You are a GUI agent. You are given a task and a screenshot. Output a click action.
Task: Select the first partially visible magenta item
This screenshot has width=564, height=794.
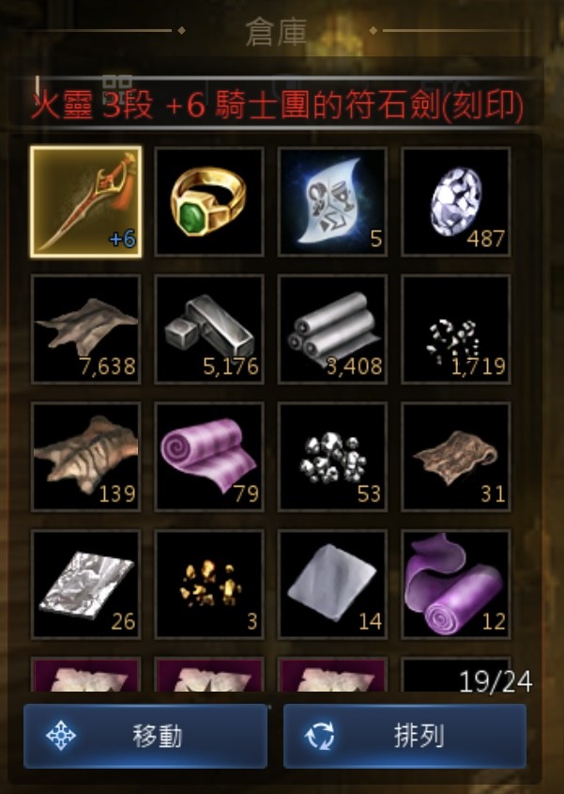coord(86,675)
